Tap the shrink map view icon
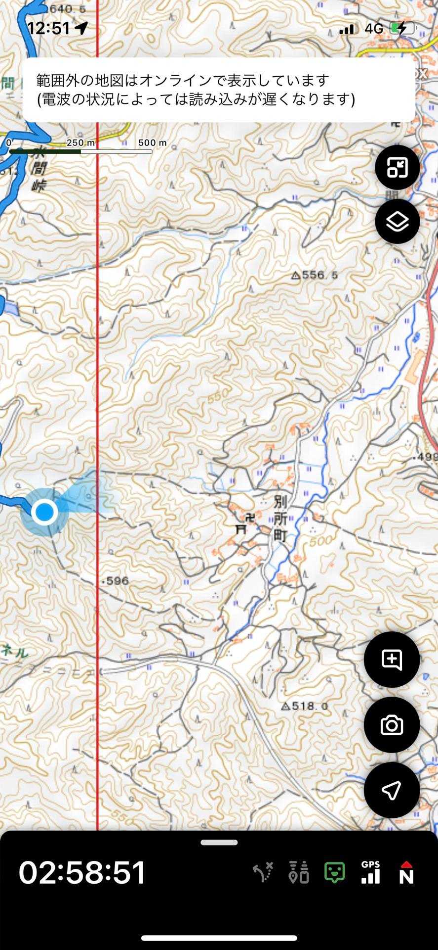Image resolution: width=438 pixels, height=950 pixels. 398,168
